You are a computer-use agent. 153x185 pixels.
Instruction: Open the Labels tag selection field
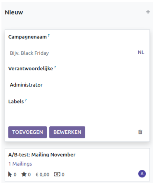[x=77, y=113]
